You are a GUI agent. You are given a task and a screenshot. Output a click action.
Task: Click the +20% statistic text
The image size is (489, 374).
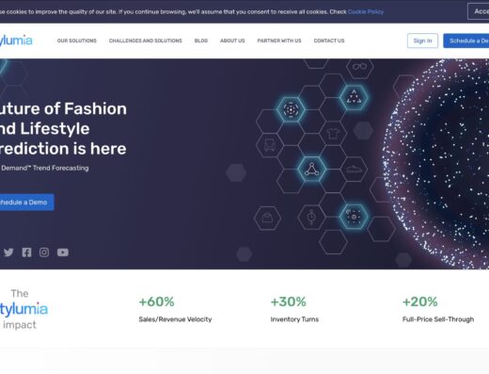click(420, 301)
